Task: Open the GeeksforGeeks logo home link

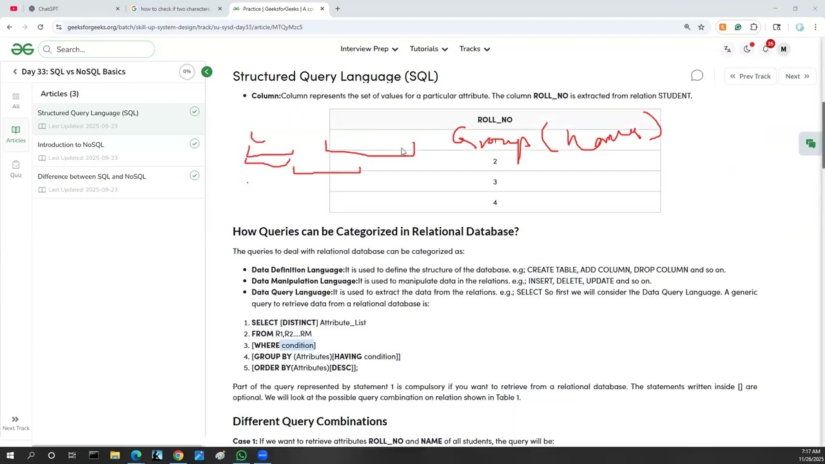Action: point(22,49)
